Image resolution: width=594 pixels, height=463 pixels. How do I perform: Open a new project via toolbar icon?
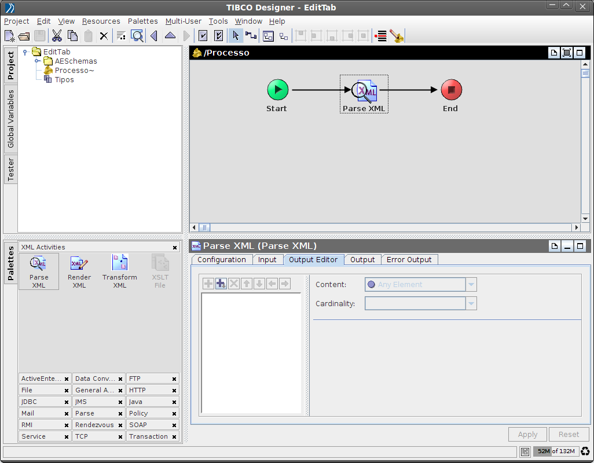coord(8,35)
